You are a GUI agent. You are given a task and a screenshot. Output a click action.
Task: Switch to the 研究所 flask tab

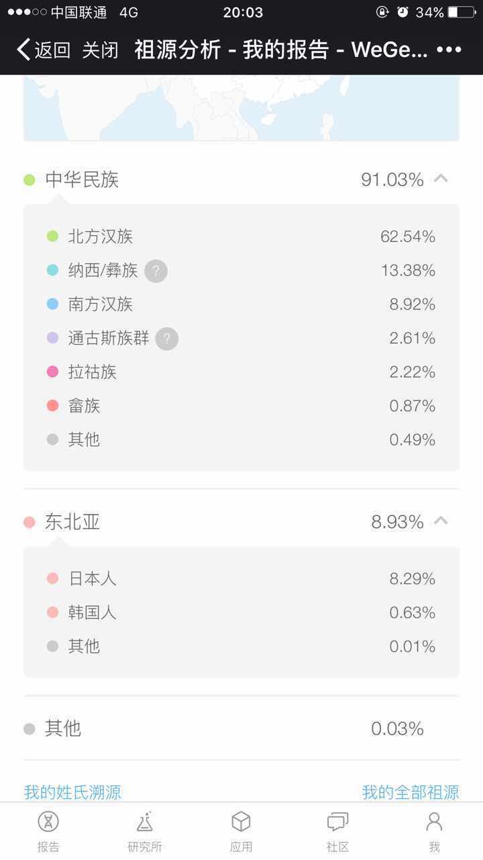[145, 830]
